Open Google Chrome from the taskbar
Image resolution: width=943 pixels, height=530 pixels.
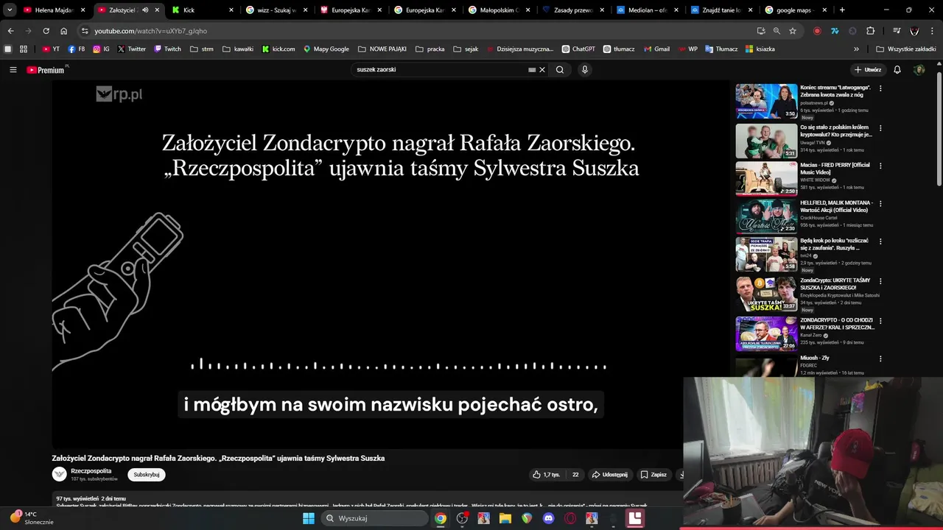coord(440,518)
